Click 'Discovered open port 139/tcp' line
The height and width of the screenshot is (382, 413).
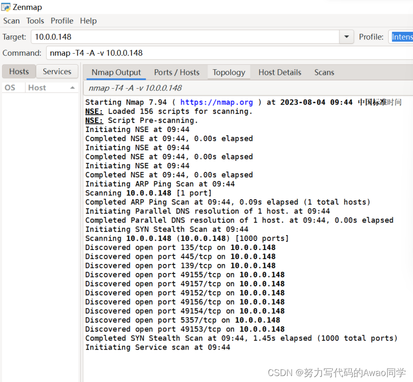180,266
